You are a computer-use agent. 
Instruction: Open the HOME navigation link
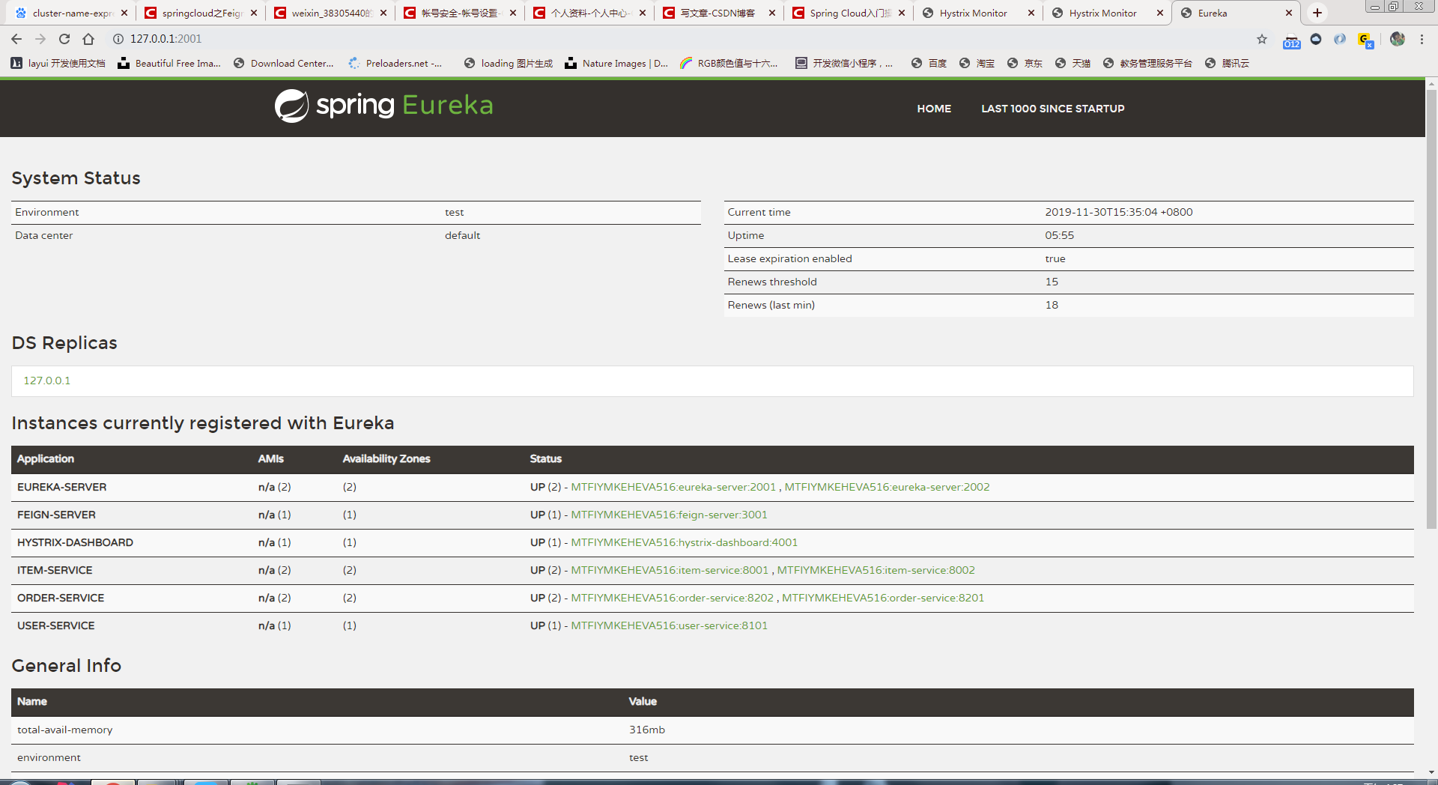point(934,109)
